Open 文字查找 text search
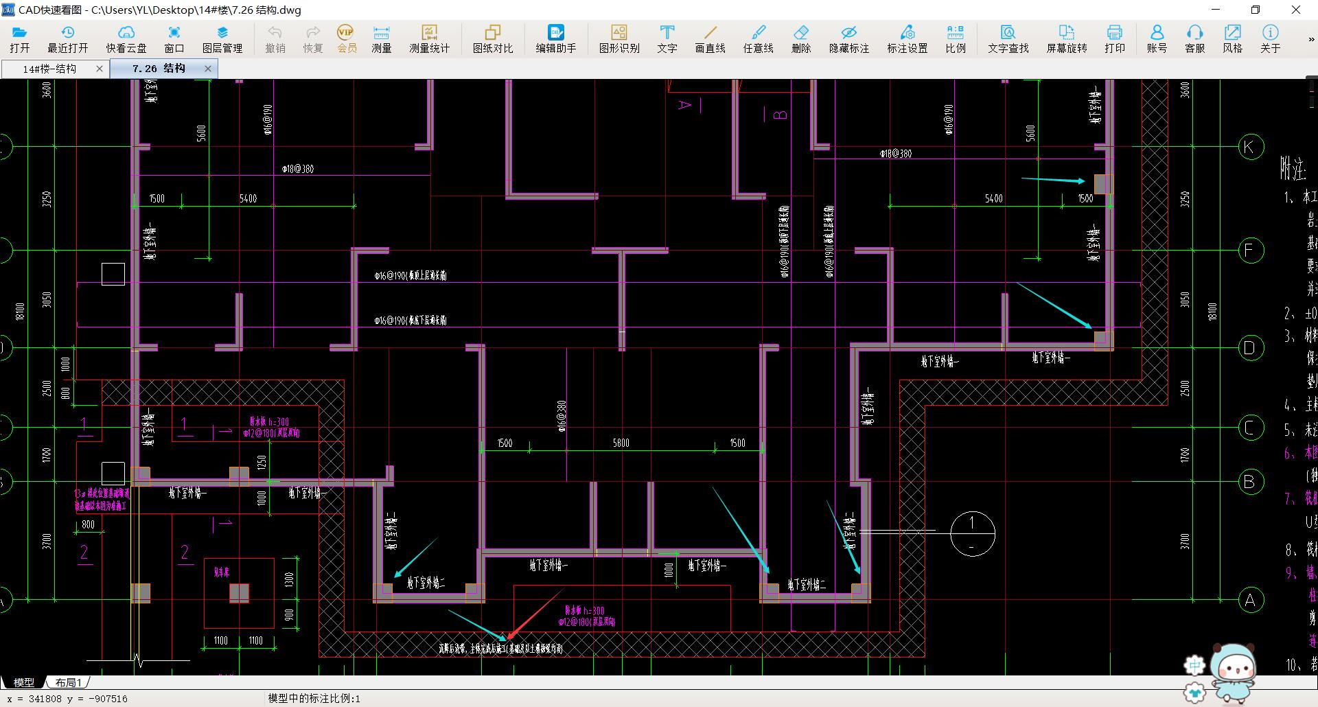 pyautogui.click(x=1008, y=38)
